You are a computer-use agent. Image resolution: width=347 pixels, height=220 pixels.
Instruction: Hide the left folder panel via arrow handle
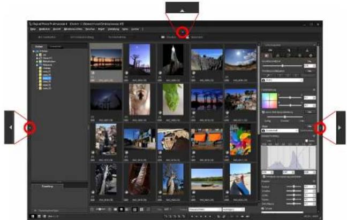[30, 128]
